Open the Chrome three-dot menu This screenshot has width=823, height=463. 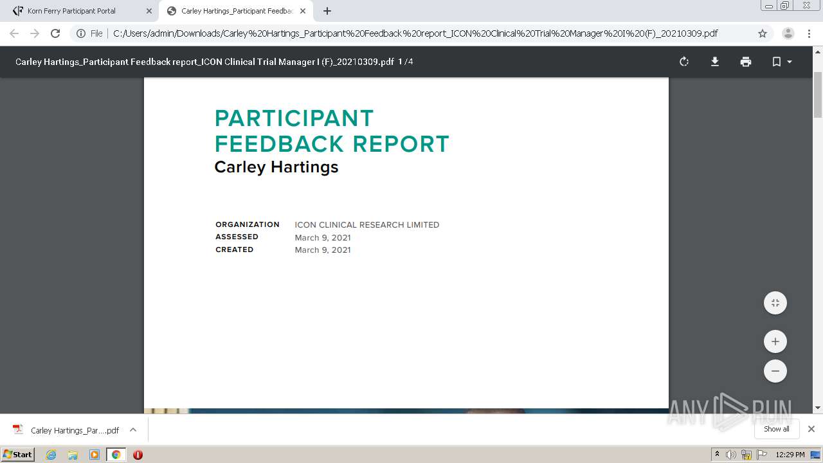[x=809, y=33]
